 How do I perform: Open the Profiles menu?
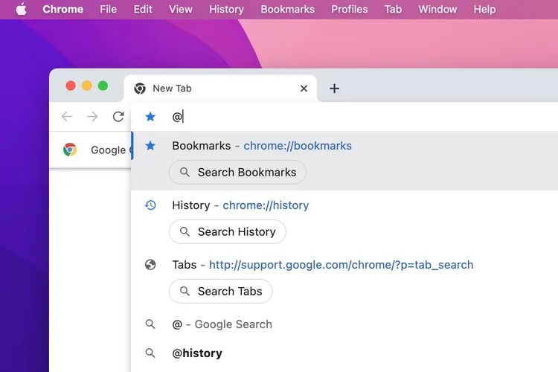[350, 9]
